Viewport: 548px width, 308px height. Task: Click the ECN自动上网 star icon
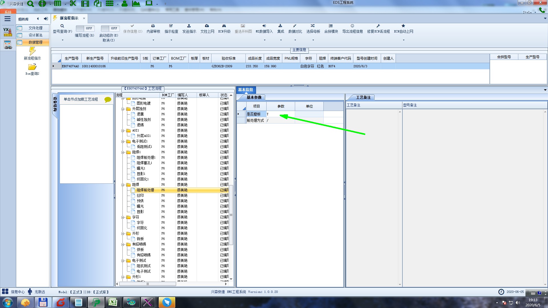(x=403, y=26)
